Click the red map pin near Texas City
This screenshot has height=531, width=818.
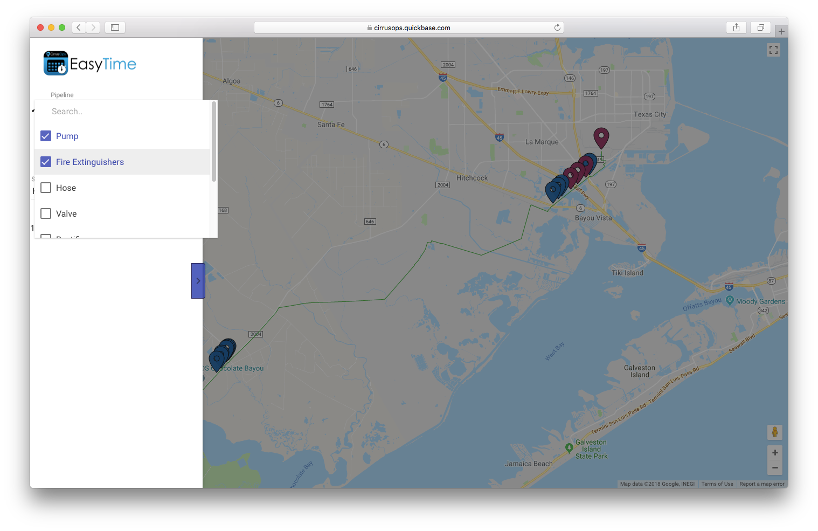click(601, 137)
